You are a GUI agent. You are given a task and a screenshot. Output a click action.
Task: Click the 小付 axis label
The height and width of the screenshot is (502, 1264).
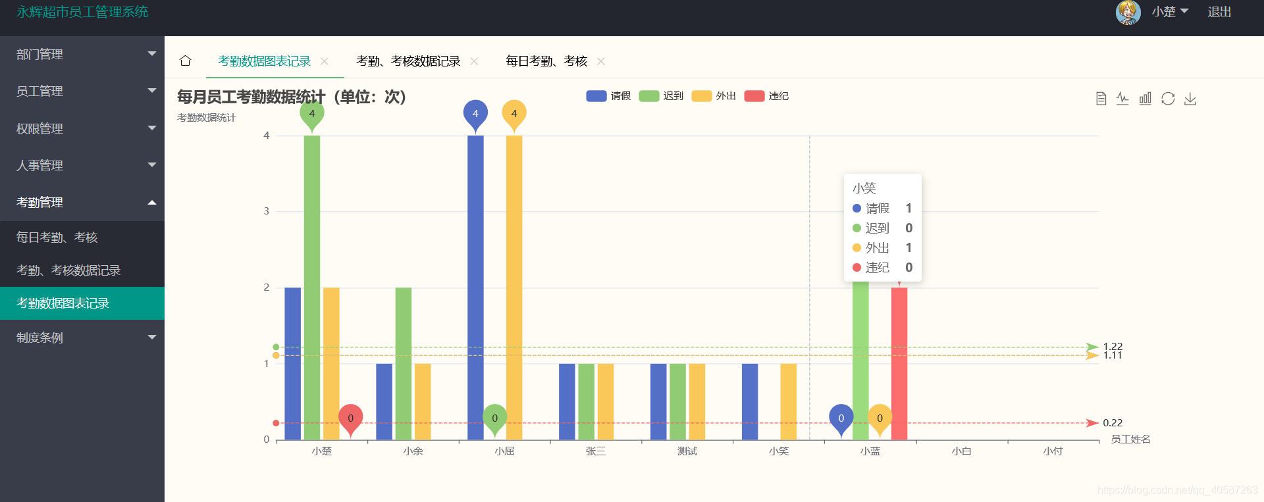click(1053, 451)
